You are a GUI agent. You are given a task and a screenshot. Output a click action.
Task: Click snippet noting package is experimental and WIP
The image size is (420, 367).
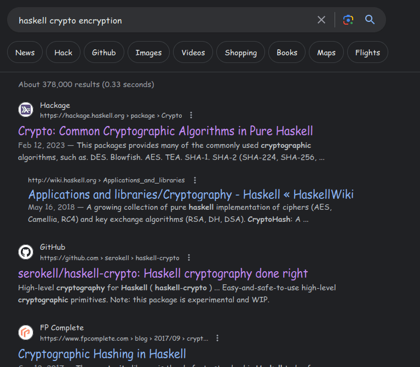coord(143,300)
